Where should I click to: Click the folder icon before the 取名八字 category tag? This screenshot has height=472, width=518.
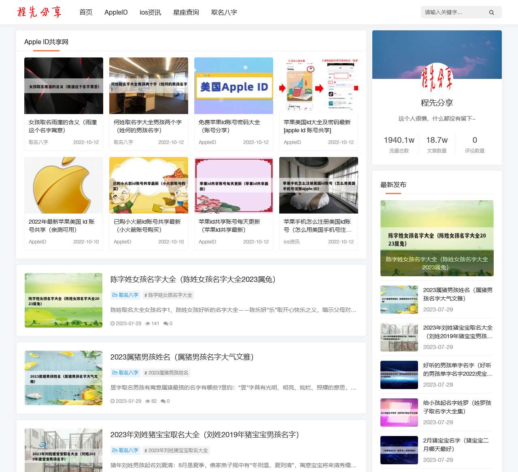coord(115,295)
